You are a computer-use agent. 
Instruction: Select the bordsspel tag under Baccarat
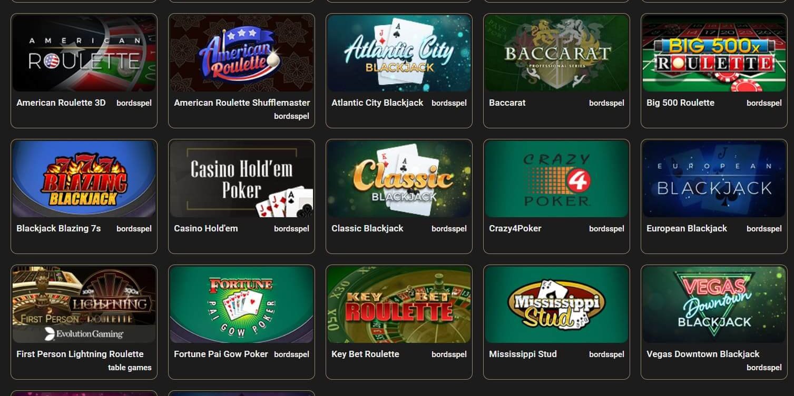606,103
